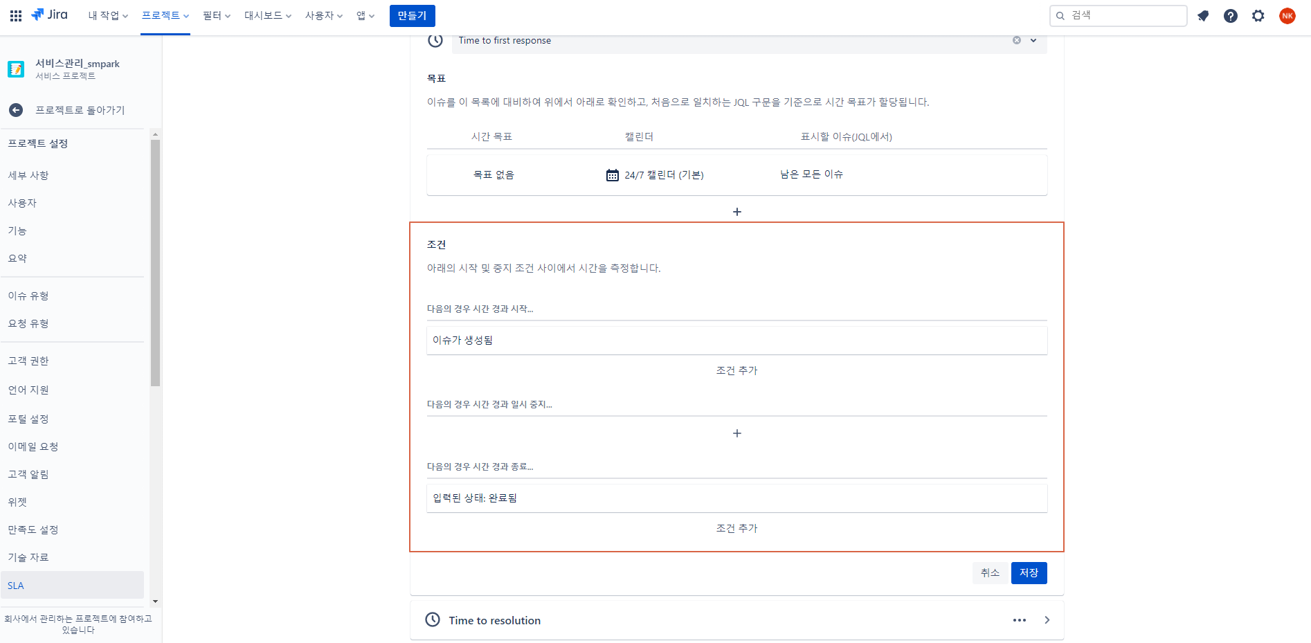Screen dimensions: 1311x643
Task: Open more options for Time to resolution
Action: click(x=1019, y=620)
